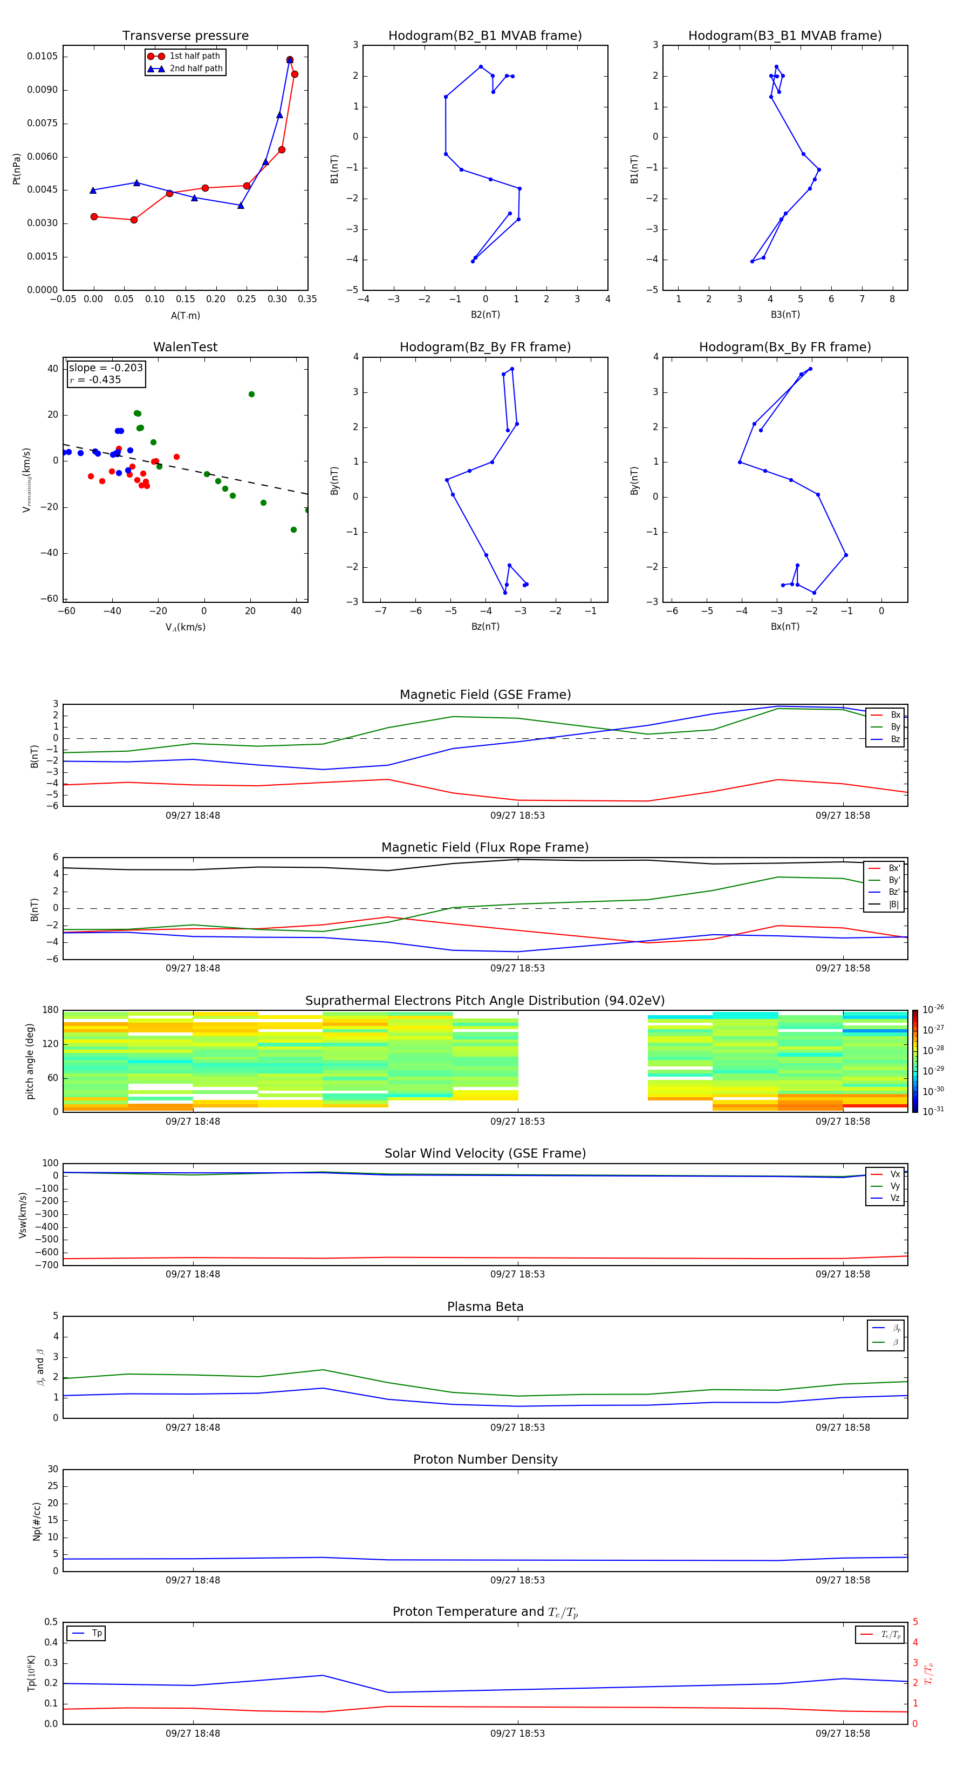This screenshot has width=971, height=1781.
Task: Click the 'Proton Temperature and Te/Tp' title
Action: point(485,1612)
